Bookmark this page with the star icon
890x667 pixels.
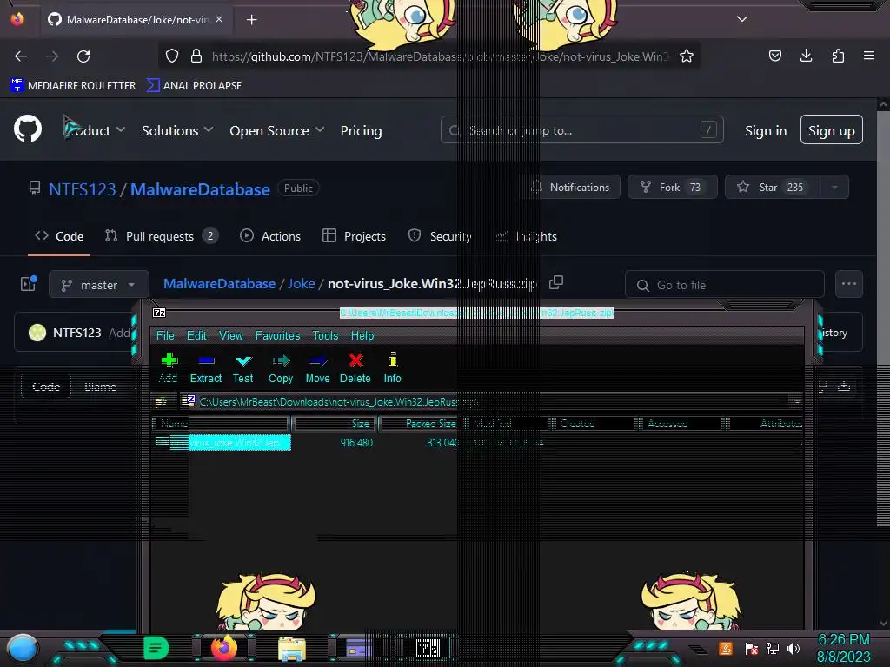[687, 56]
